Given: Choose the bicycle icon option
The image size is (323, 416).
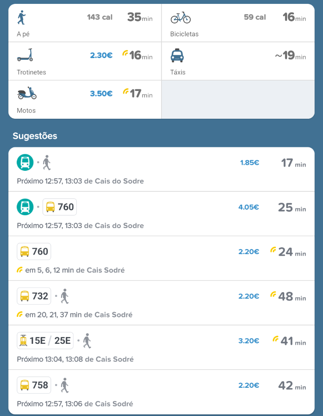Looking at the screenshot, I should 180,18.
